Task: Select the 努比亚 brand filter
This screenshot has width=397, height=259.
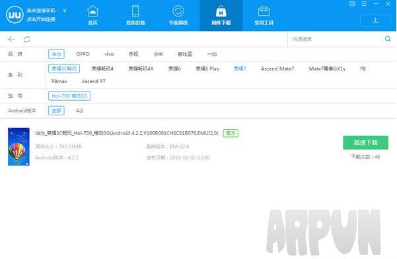Action: (185, 54)
